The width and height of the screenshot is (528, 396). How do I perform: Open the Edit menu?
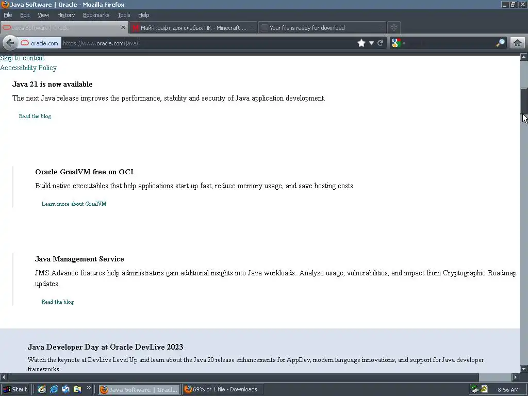tap(25, 15)
